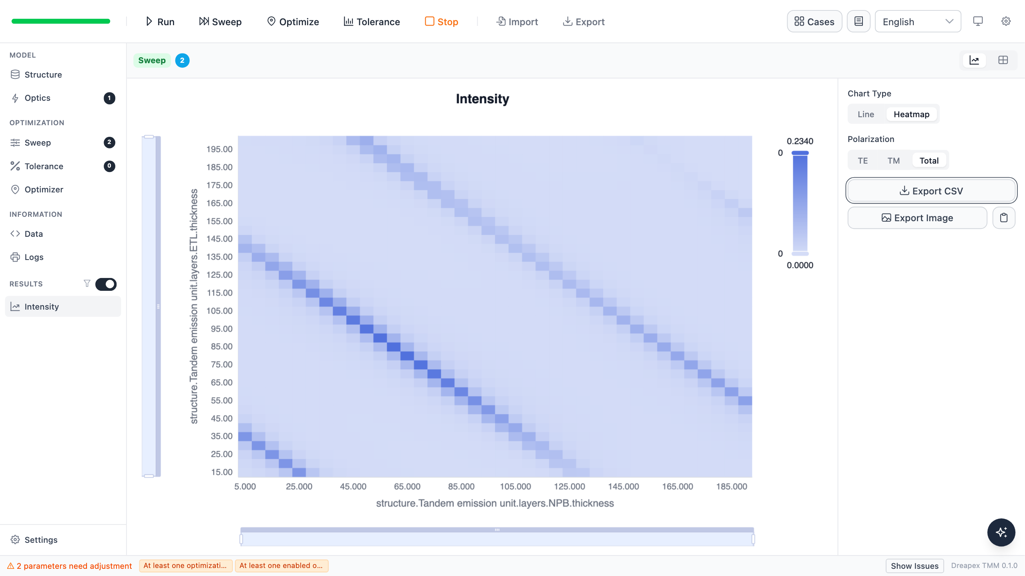Click Show Issues button
The width and height of the screenshot is (1025, 576).
pyautogui.click(x=914, y=566)
